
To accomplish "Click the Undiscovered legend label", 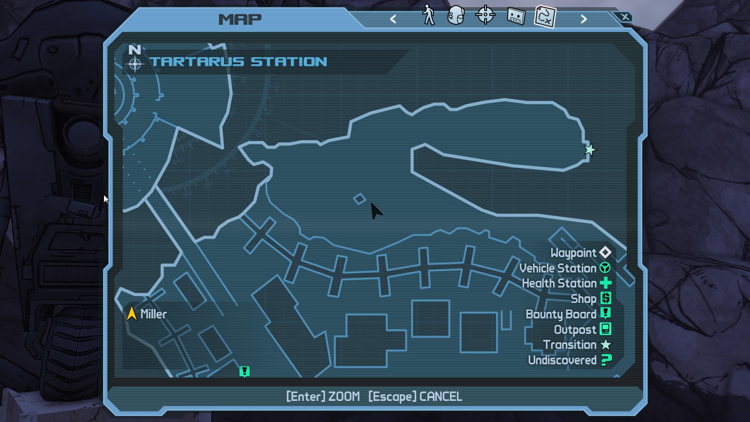I will (562, 360).
